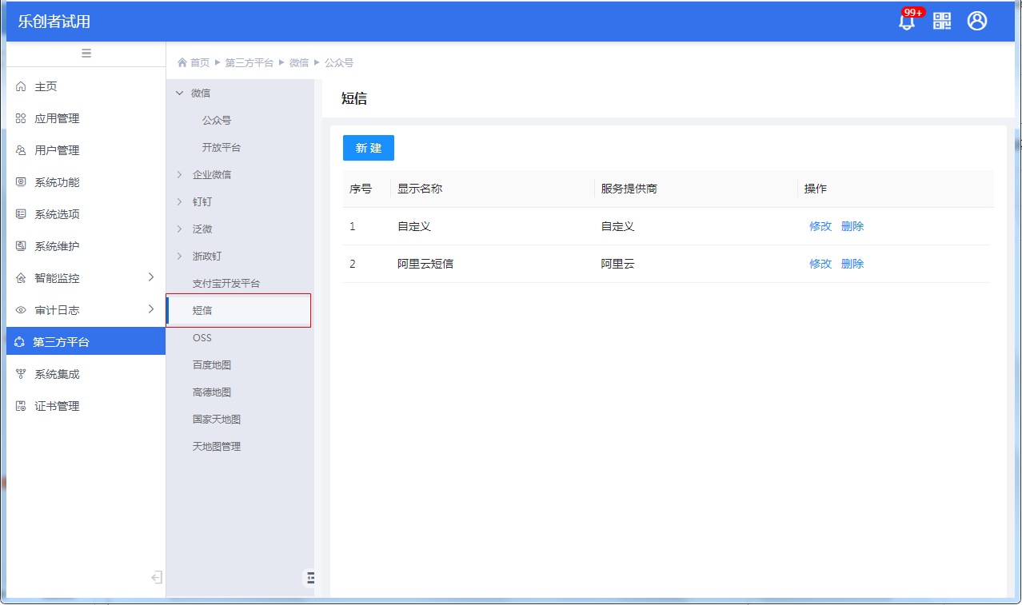The width and height of the screenshot is (1022, 605).
Task: Select 系统集成 in the sidebar
Action: tap(57, 374)
